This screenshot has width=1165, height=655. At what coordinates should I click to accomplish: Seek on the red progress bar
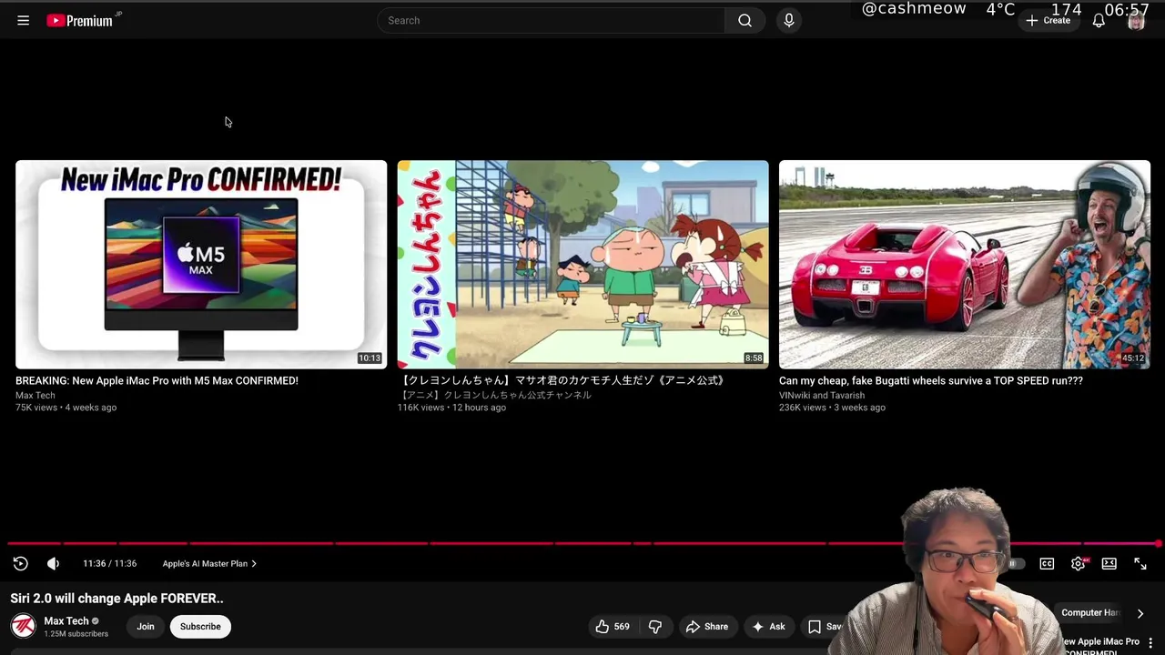(582, 544)
